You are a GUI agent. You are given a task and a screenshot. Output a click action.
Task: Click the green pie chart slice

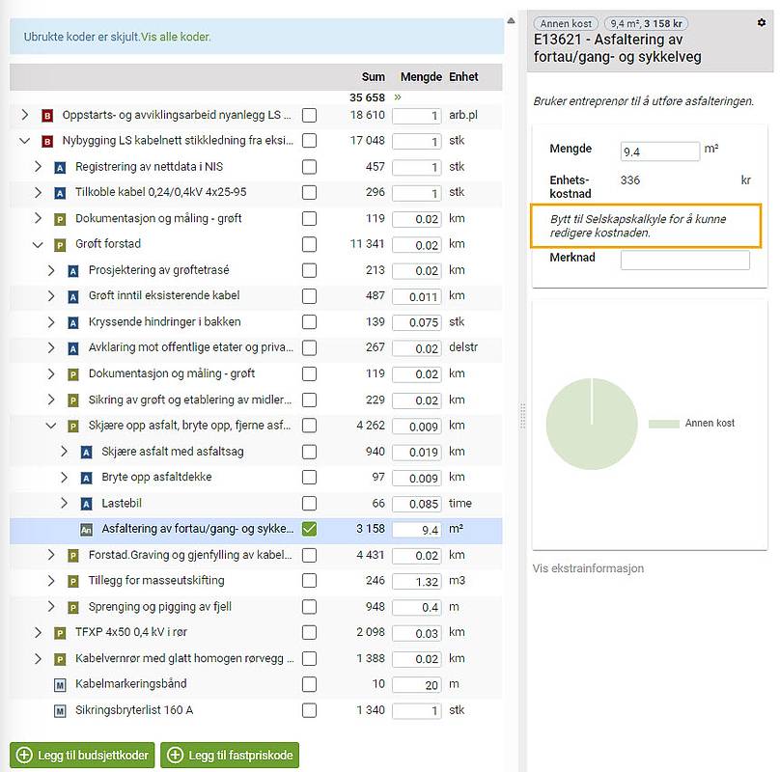[592, 424]
